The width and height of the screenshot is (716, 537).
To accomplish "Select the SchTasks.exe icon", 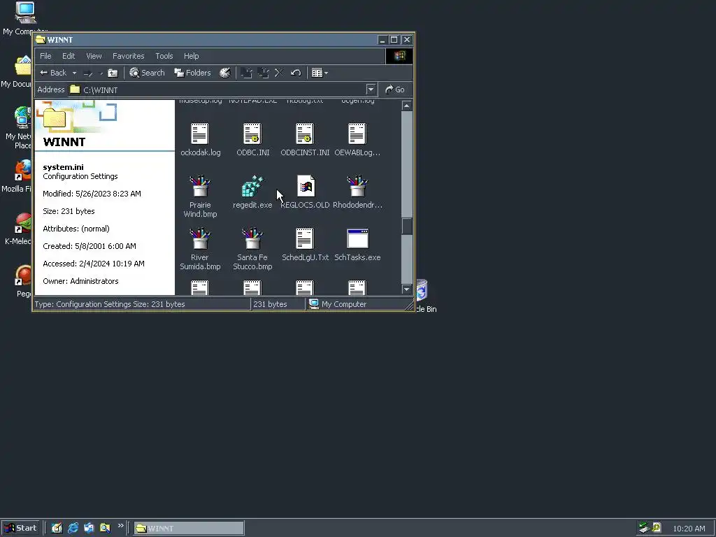I will click(x=357, y=239).
